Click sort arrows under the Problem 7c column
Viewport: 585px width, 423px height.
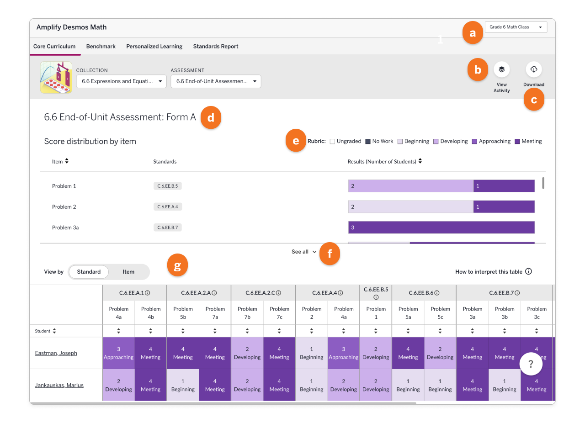[280, 331]
